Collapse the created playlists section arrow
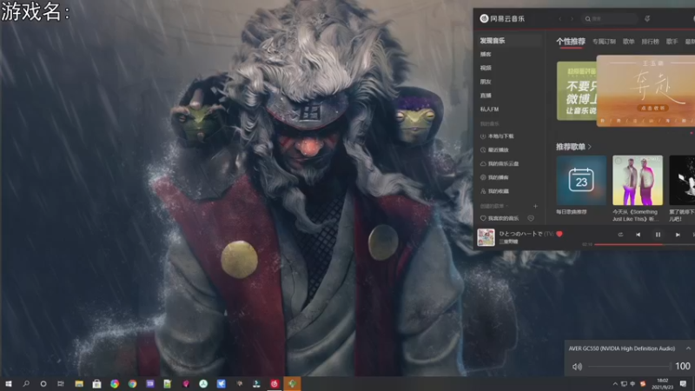The image size is (695, 391). pos(506,206)
